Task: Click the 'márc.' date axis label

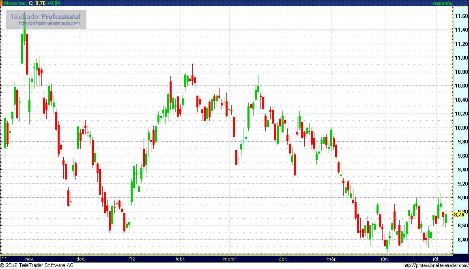Action: [229, 259]
